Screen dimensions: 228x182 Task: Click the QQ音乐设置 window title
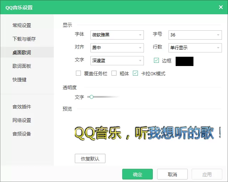pos(19,7)
